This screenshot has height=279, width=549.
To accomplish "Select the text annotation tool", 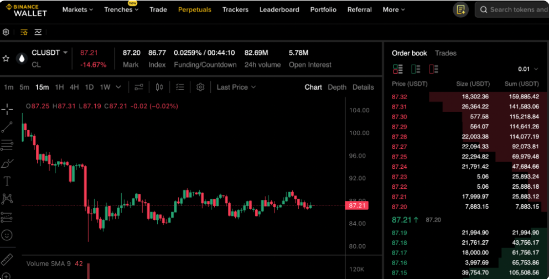I will tap(7, 180).
